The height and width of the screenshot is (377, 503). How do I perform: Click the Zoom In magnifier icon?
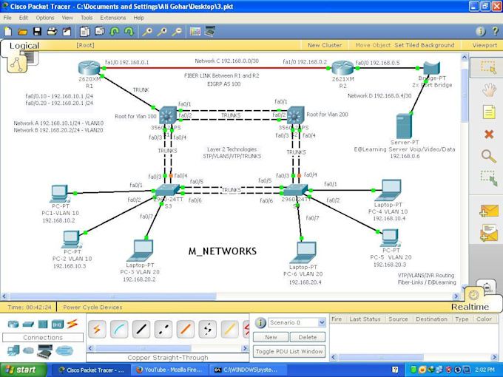tap(147, 31)
